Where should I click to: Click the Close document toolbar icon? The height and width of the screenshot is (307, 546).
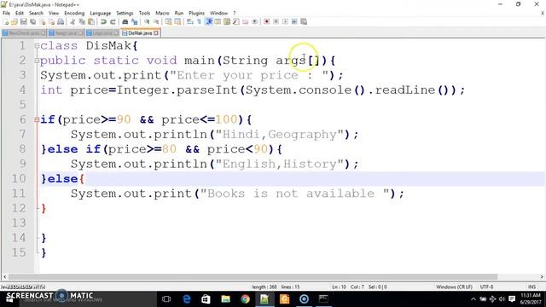coord(42,21)
